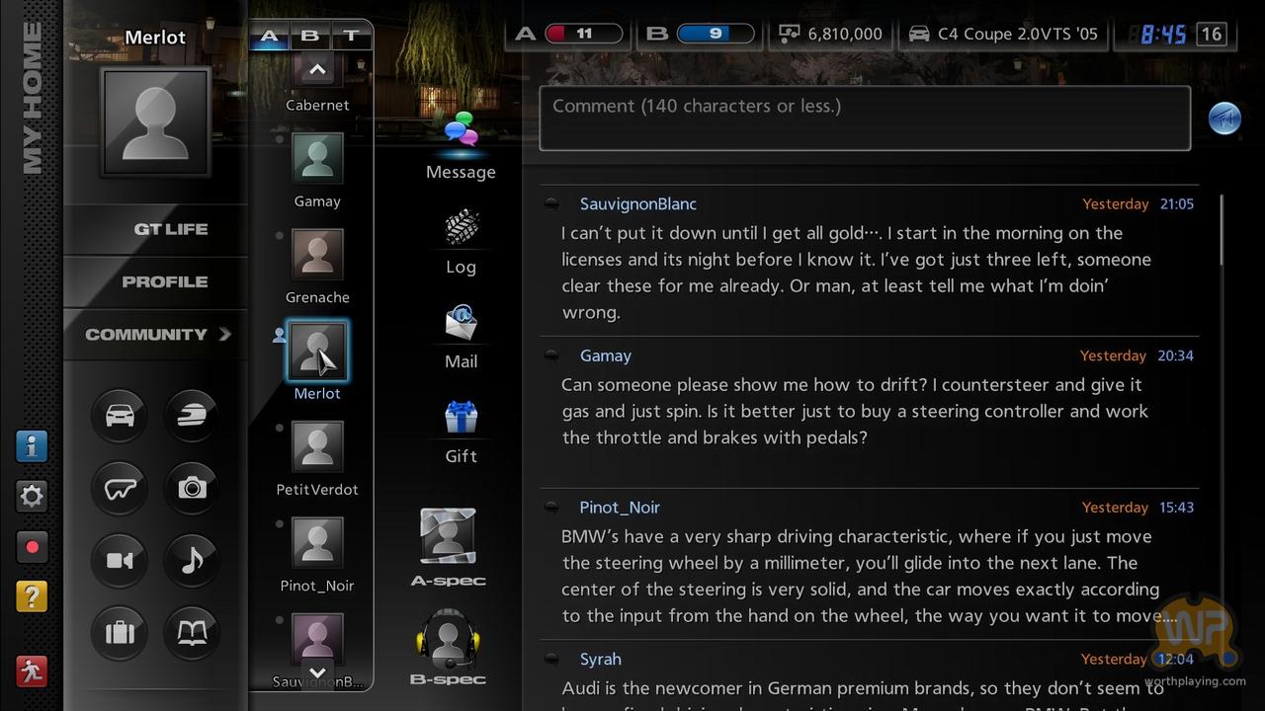Switch to the T tab

[351, 37]
